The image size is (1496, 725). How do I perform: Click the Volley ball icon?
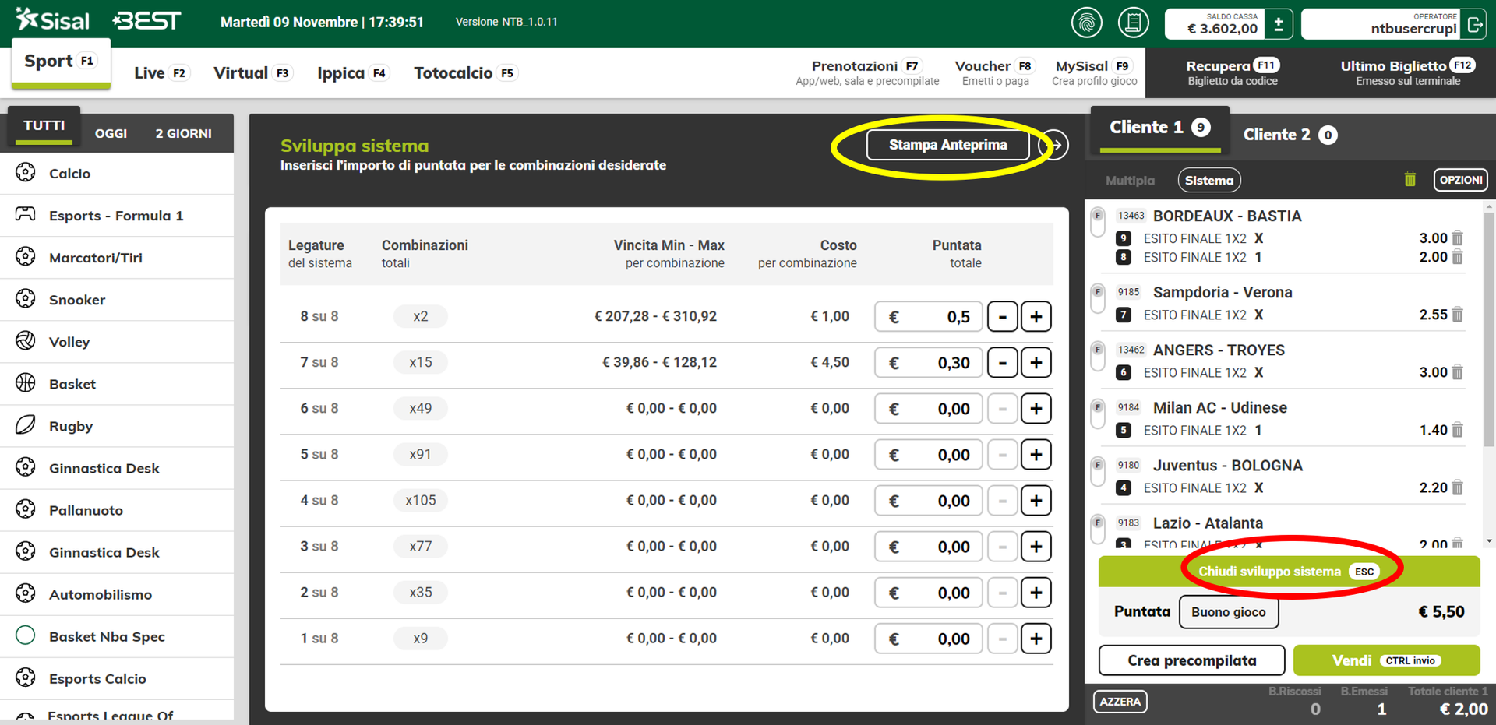click(x=26, y=340)
